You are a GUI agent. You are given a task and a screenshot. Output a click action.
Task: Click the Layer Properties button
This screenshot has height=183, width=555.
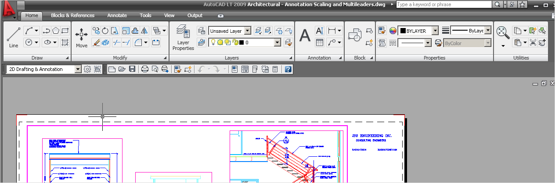click(x=183, y=38)
